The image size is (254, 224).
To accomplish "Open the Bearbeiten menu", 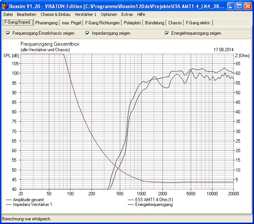I will pos(26,14).
